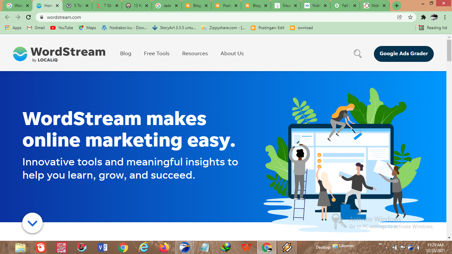Open WPS Office from the taskbar
Image resolution: width=452 pixels, height=254 pixels.
[246, 247]
